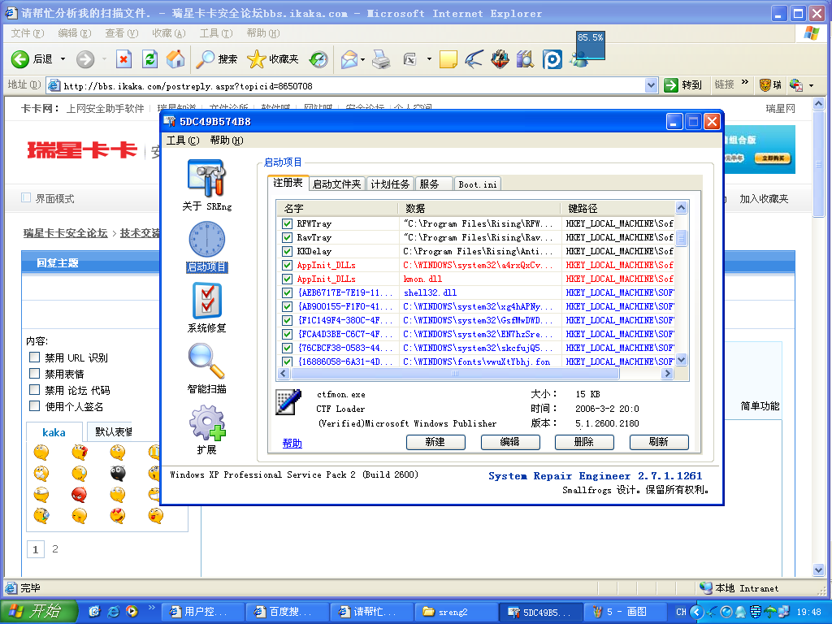The image size is (832, 624).
Task: Click the Start 开始 button
Action: click(38, 612)
